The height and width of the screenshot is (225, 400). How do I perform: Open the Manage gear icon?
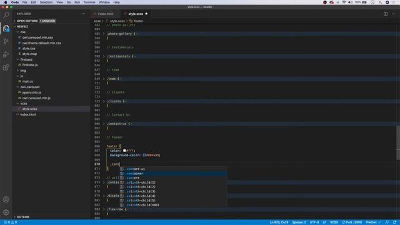coord(6,212)
